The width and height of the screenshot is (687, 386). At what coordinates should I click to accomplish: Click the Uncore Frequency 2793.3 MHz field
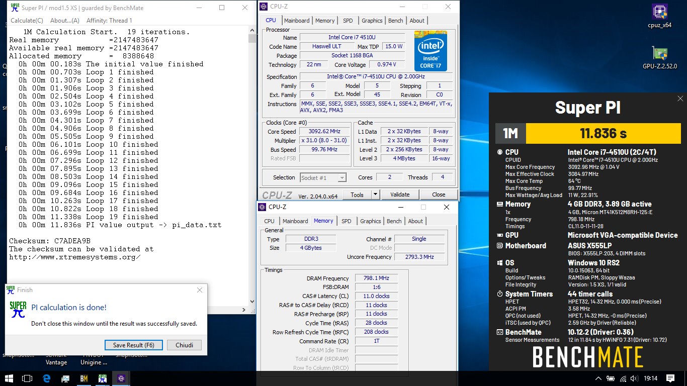[x=420, y=257]
